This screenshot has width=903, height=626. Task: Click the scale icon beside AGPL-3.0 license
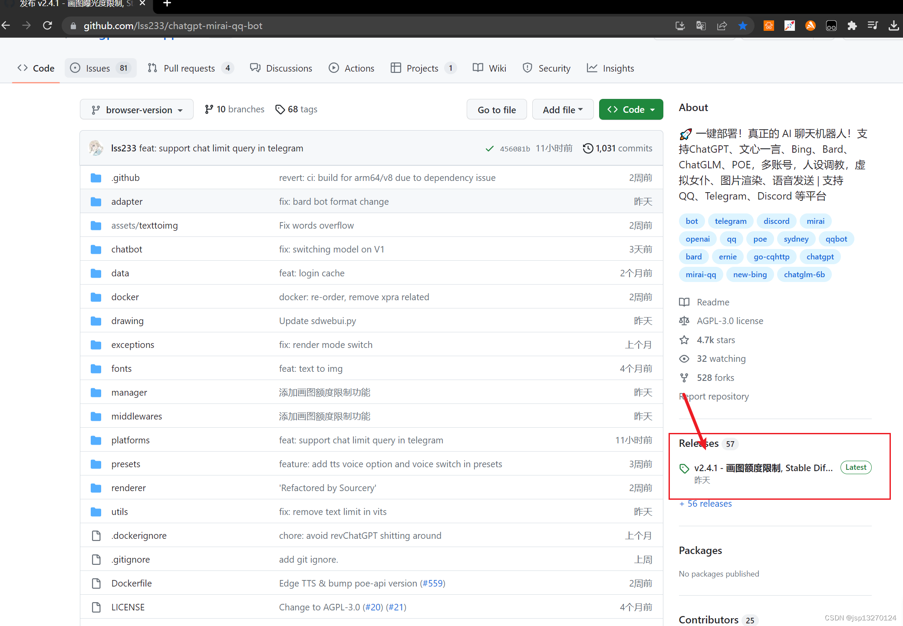(x=684, y=321)
